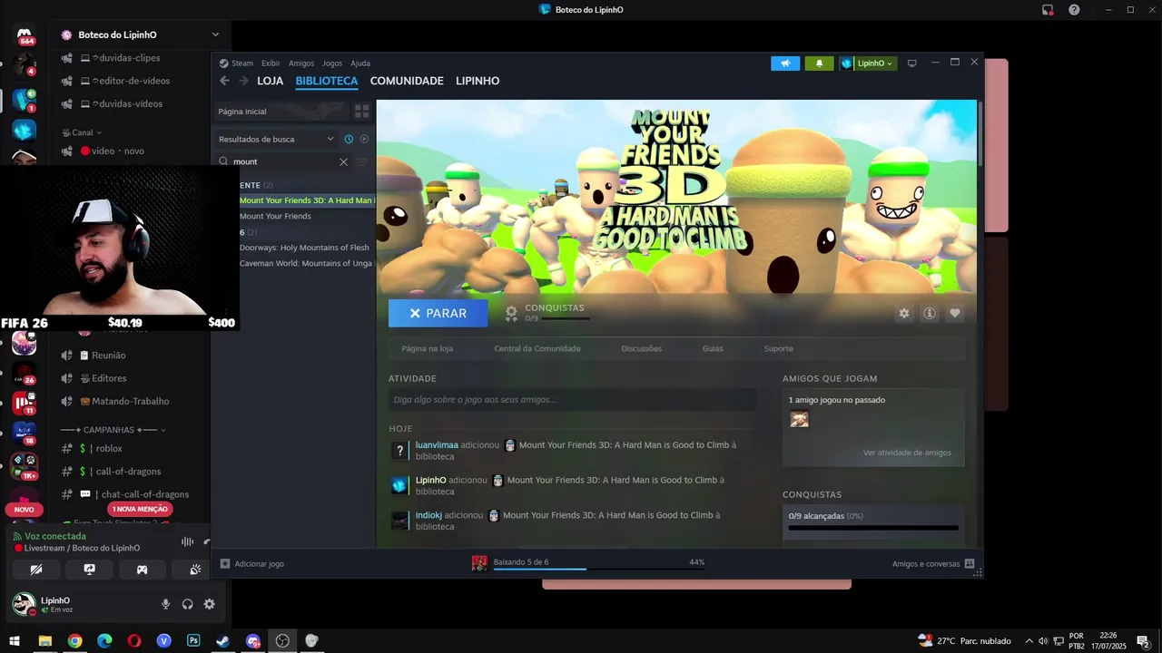Open Windows Start menu
Viewport: 1162px width, 653px height.
click(x=15, y=641)
